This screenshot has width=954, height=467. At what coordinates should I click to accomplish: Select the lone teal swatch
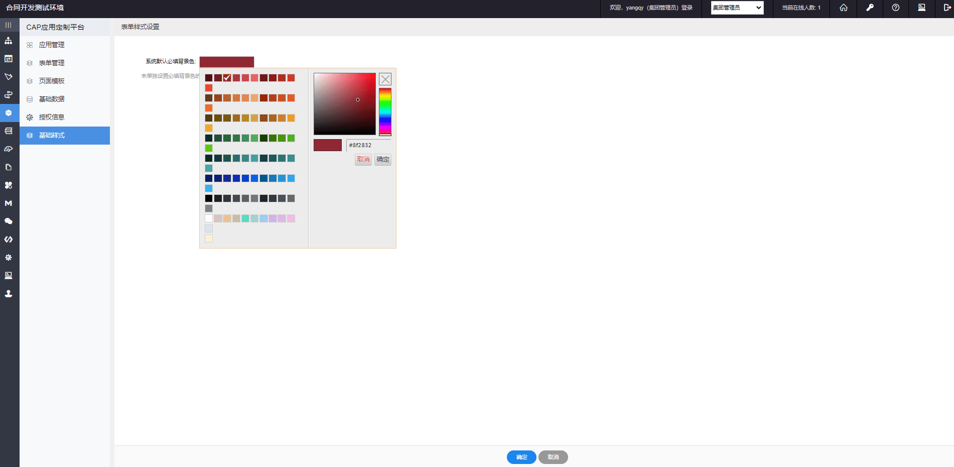pyautogui.click(x=209, y=168)
